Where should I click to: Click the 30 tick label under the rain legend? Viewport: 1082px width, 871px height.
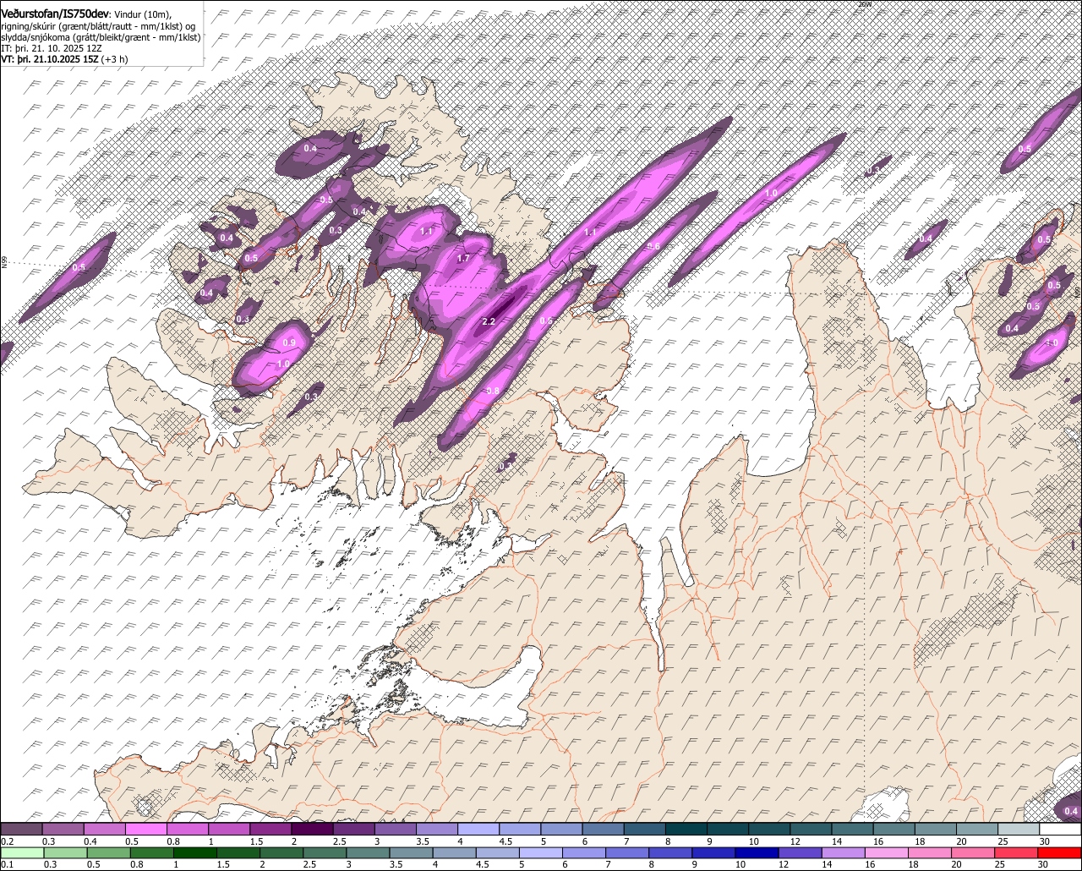click(1043, 865)
